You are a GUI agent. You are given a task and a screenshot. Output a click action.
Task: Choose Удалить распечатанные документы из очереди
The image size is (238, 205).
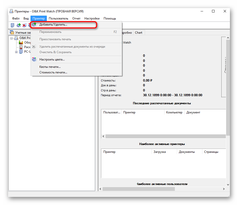click(x=76, y=47)
